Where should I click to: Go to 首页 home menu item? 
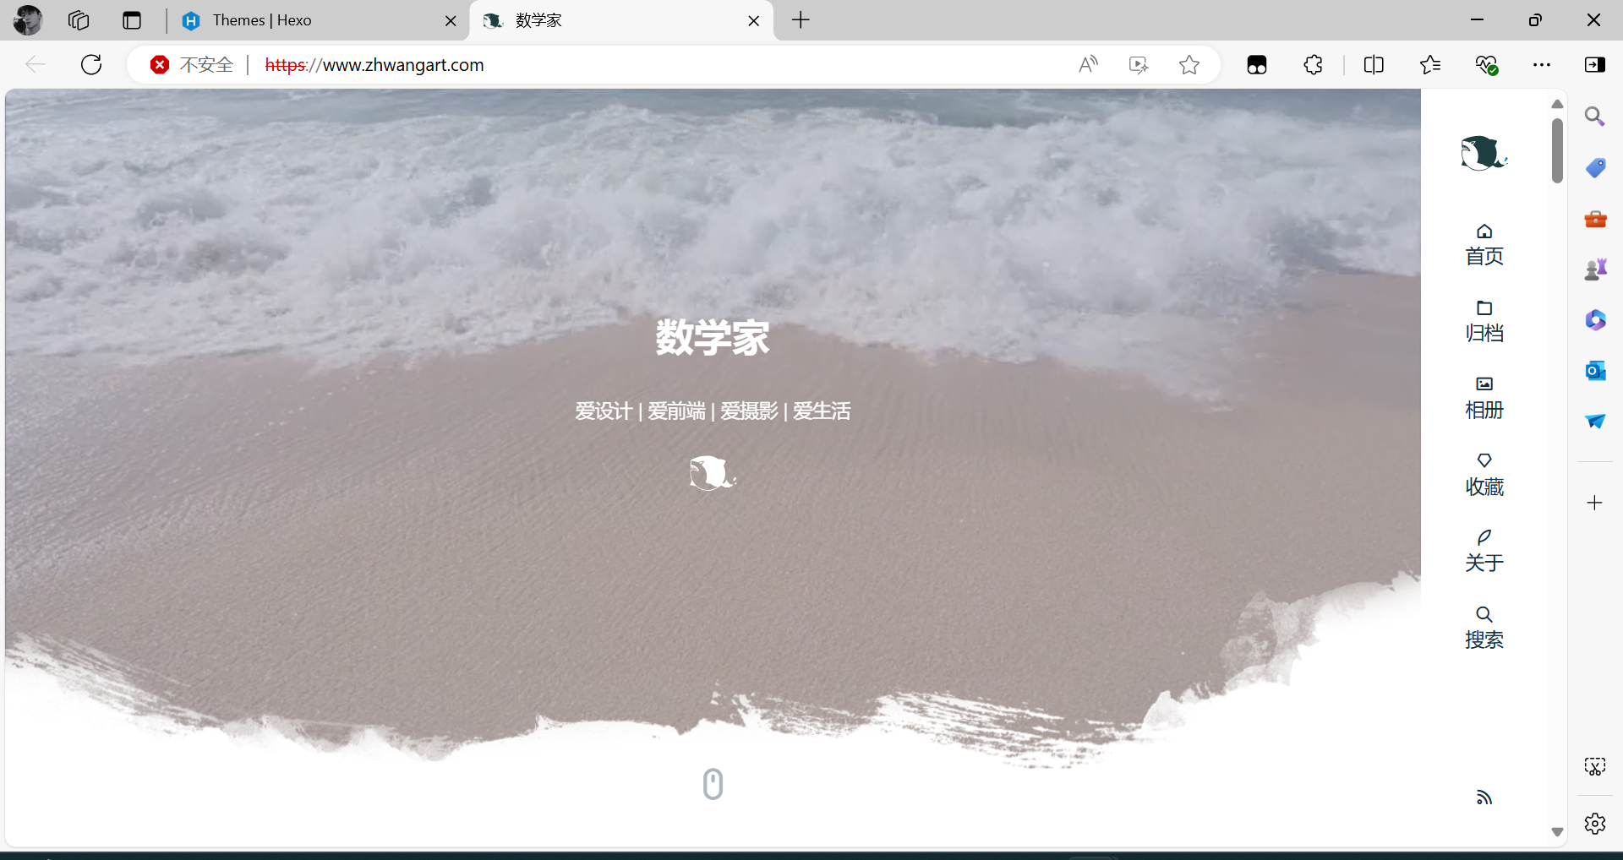pyautogui.click(x=1484, y=245)
